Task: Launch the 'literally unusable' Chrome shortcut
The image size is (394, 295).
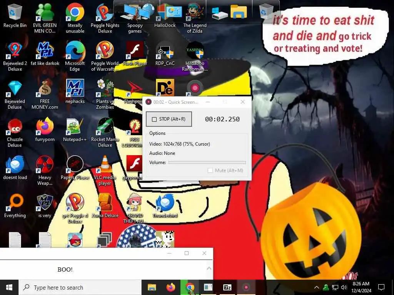Action: 75,18
